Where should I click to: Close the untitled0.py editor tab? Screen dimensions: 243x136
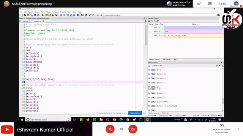click(43, 21)
